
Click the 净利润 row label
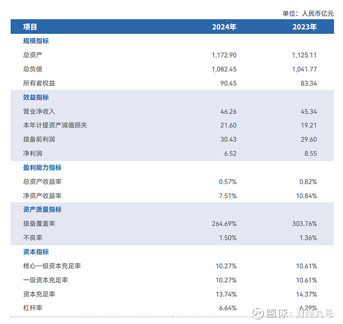click(33, 154)
